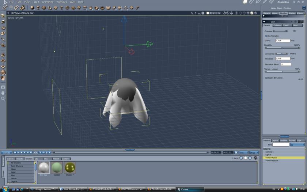Switch to Assemble room hand icon
The image size is (307, 192).
tap(245, 2)
